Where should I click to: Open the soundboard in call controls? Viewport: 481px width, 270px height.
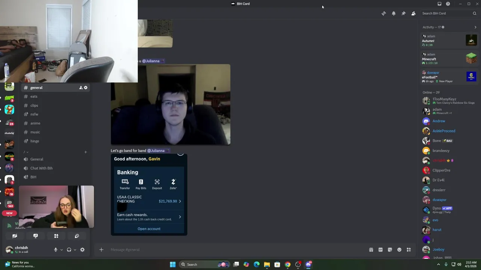(x=77, y=236)
